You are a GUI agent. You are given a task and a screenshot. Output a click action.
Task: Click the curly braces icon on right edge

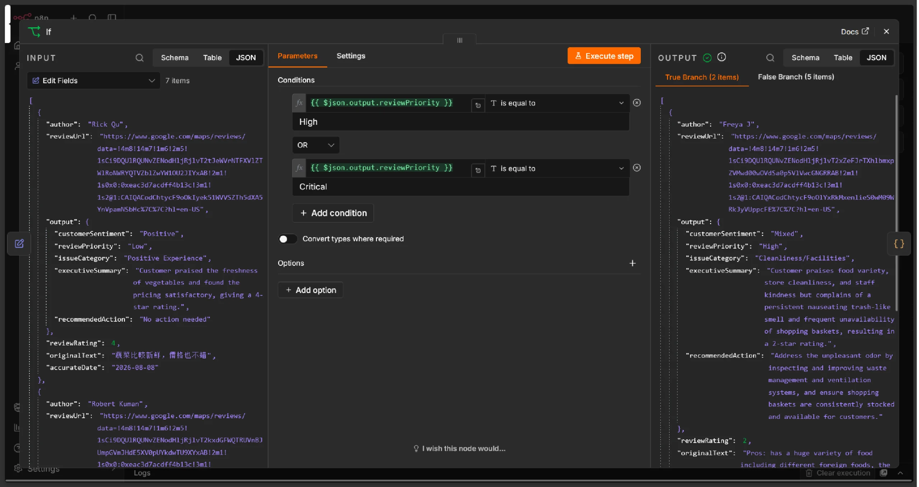pos(898,244)
